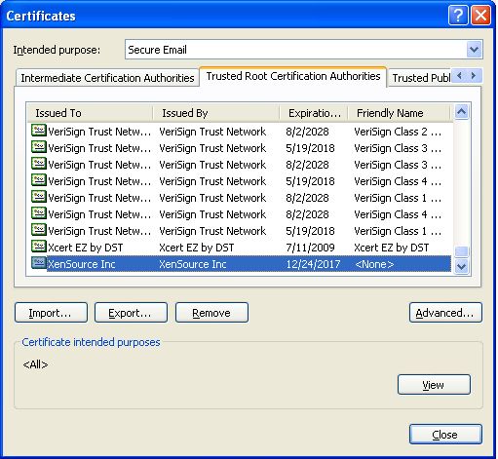498x459 pixels.
Task: Switch to Intermediate Certification Authorities tab
Action: 107,78
